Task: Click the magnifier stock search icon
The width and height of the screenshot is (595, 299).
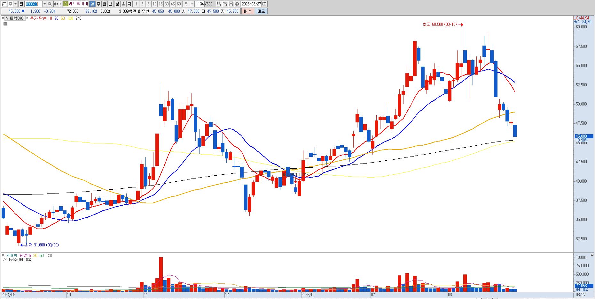Action: 50,4
